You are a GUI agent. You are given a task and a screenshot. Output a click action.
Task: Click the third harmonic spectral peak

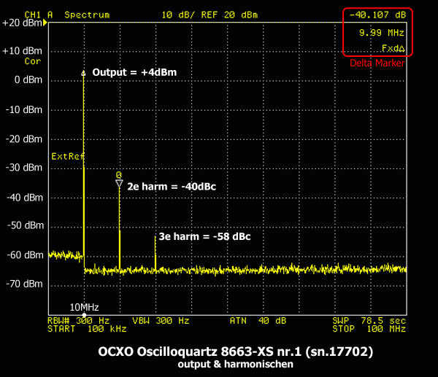[x=155, y=252]
